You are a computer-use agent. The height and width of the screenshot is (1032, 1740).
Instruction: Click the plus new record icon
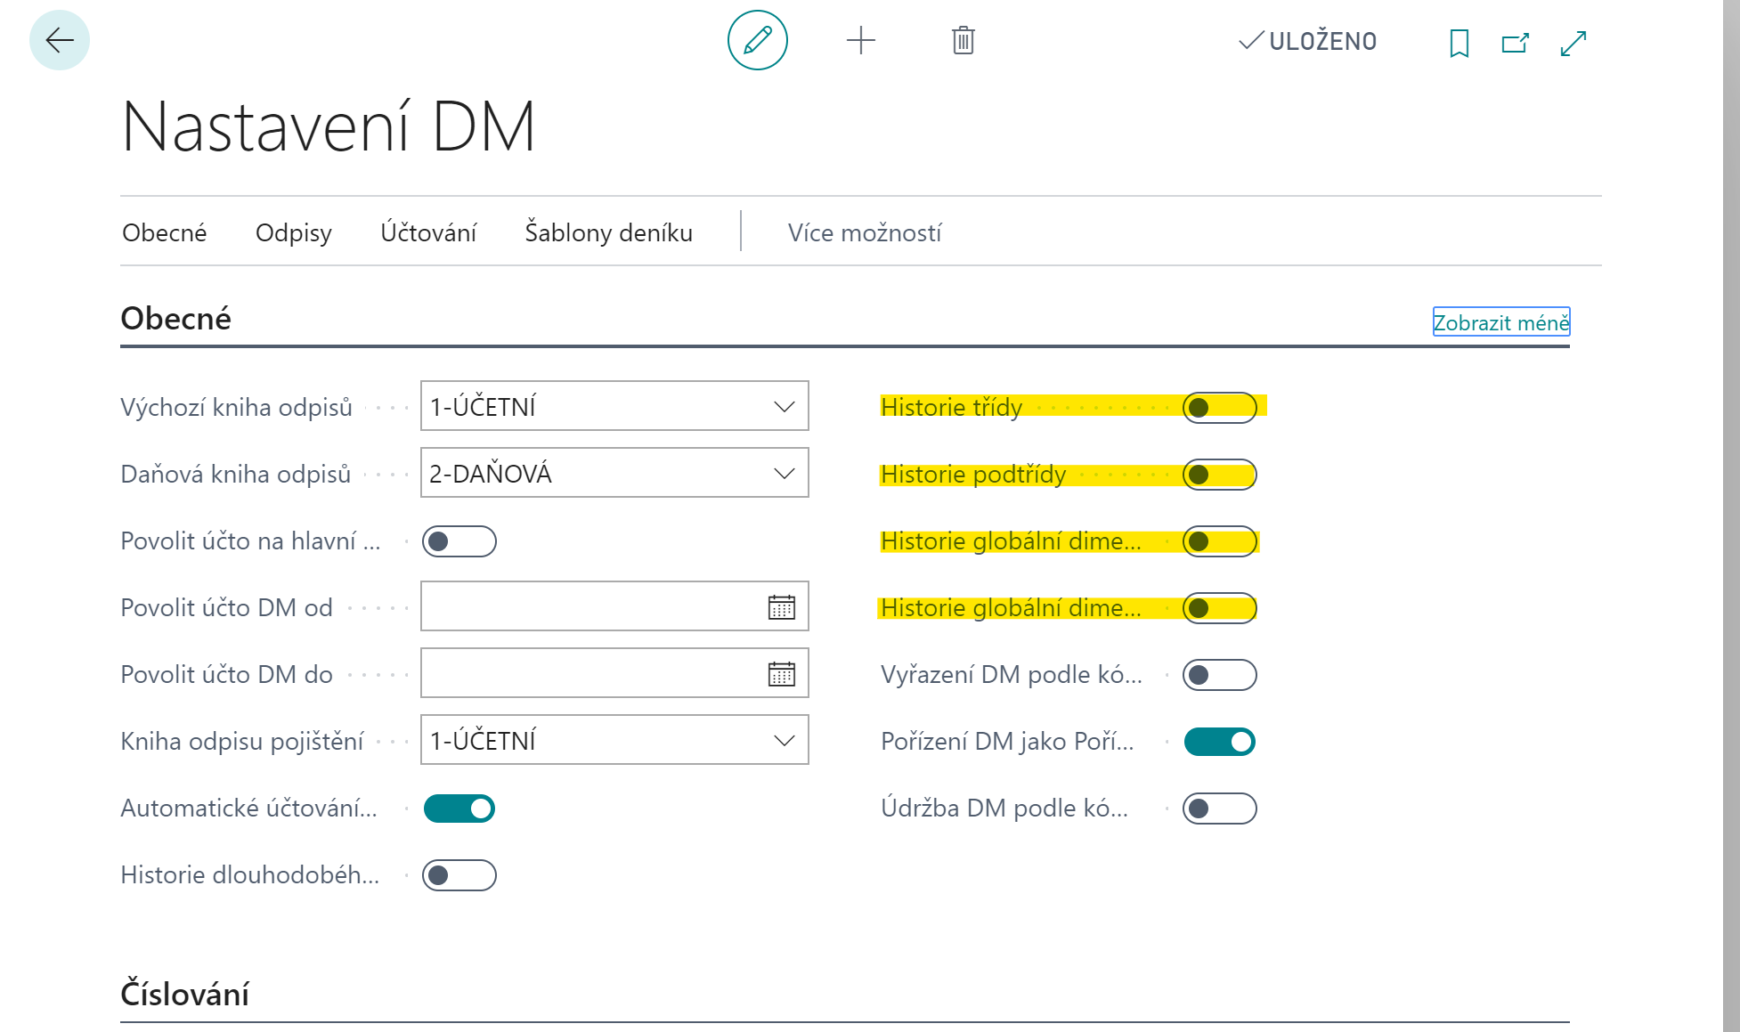860,40
